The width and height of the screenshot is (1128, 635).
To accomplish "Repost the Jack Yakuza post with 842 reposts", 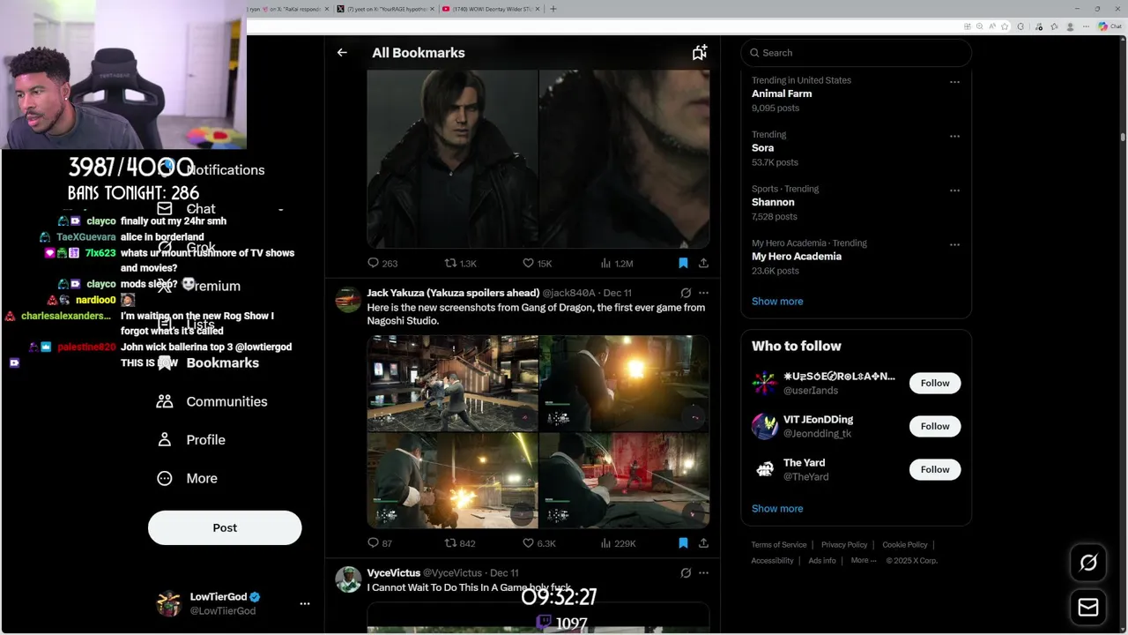I will click(x=460, y=543).
